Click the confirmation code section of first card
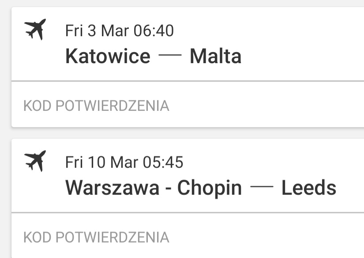This screenshot has height=258, width=364. [188, 104]
